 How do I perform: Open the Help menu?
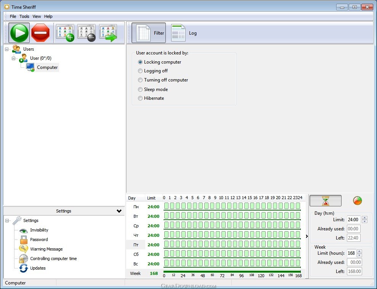point(48,16)
